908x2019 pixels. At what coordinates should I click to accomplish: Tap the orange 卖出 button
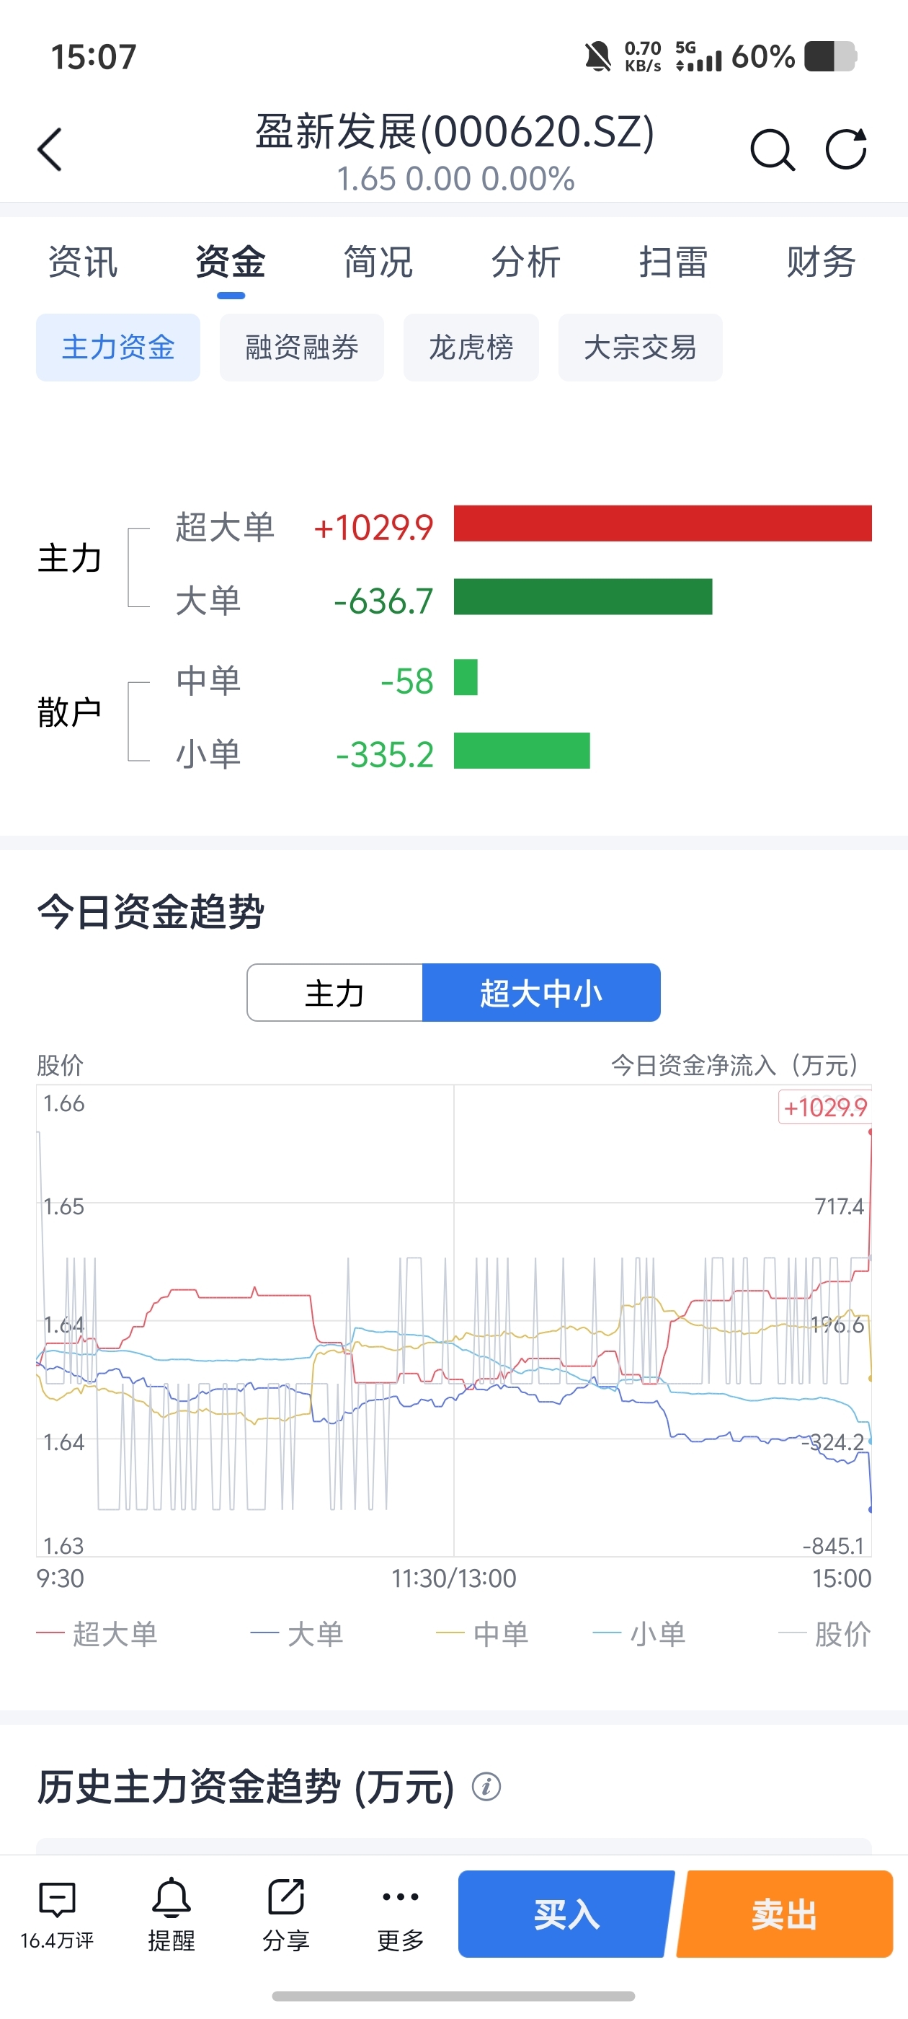[784, 1914]
